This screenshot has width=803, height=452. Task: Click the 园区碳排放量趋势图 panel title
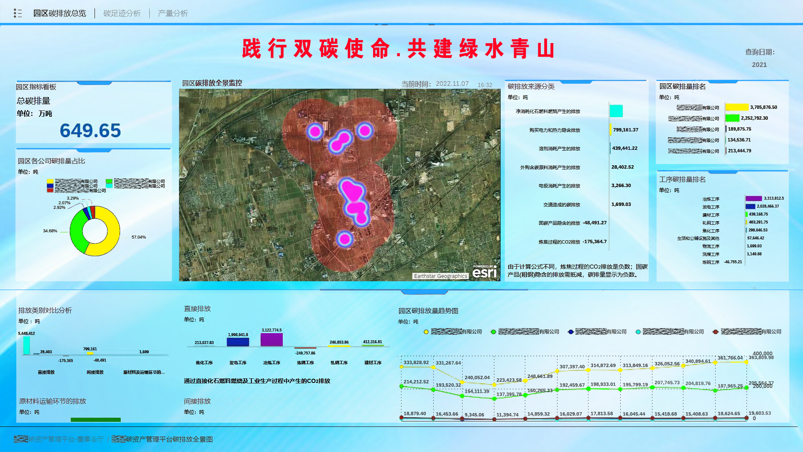coord(428,311)
